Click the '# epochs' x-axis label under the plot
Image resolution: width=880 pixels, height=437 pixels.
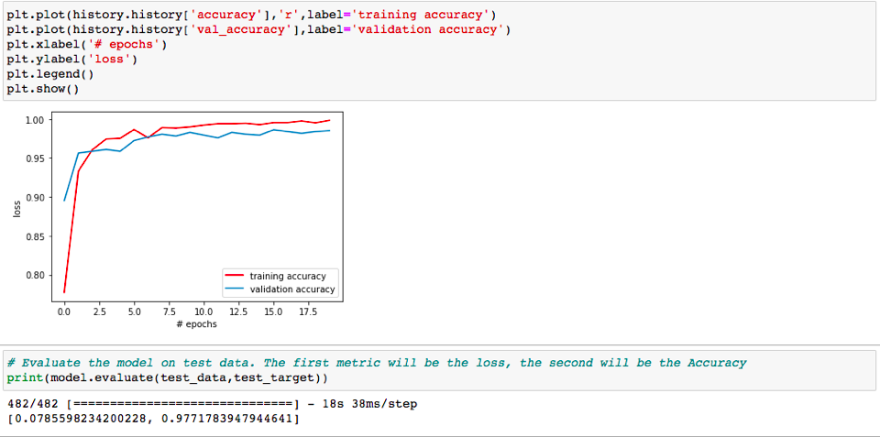pos(196,324)
